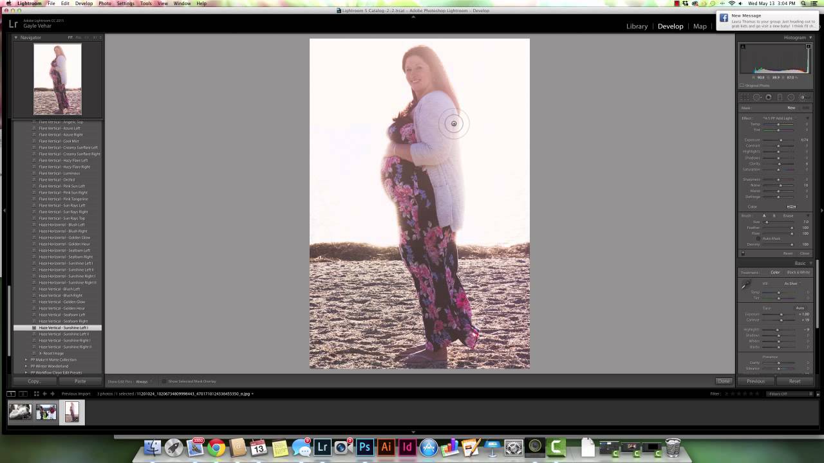
Task: Open InDesign from the Dock
Action: point(407,447)
